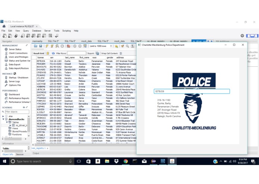Open a script file in the editor
This screenshot has height=184, width=259.
pyautogui.click(x=35, y=46)
